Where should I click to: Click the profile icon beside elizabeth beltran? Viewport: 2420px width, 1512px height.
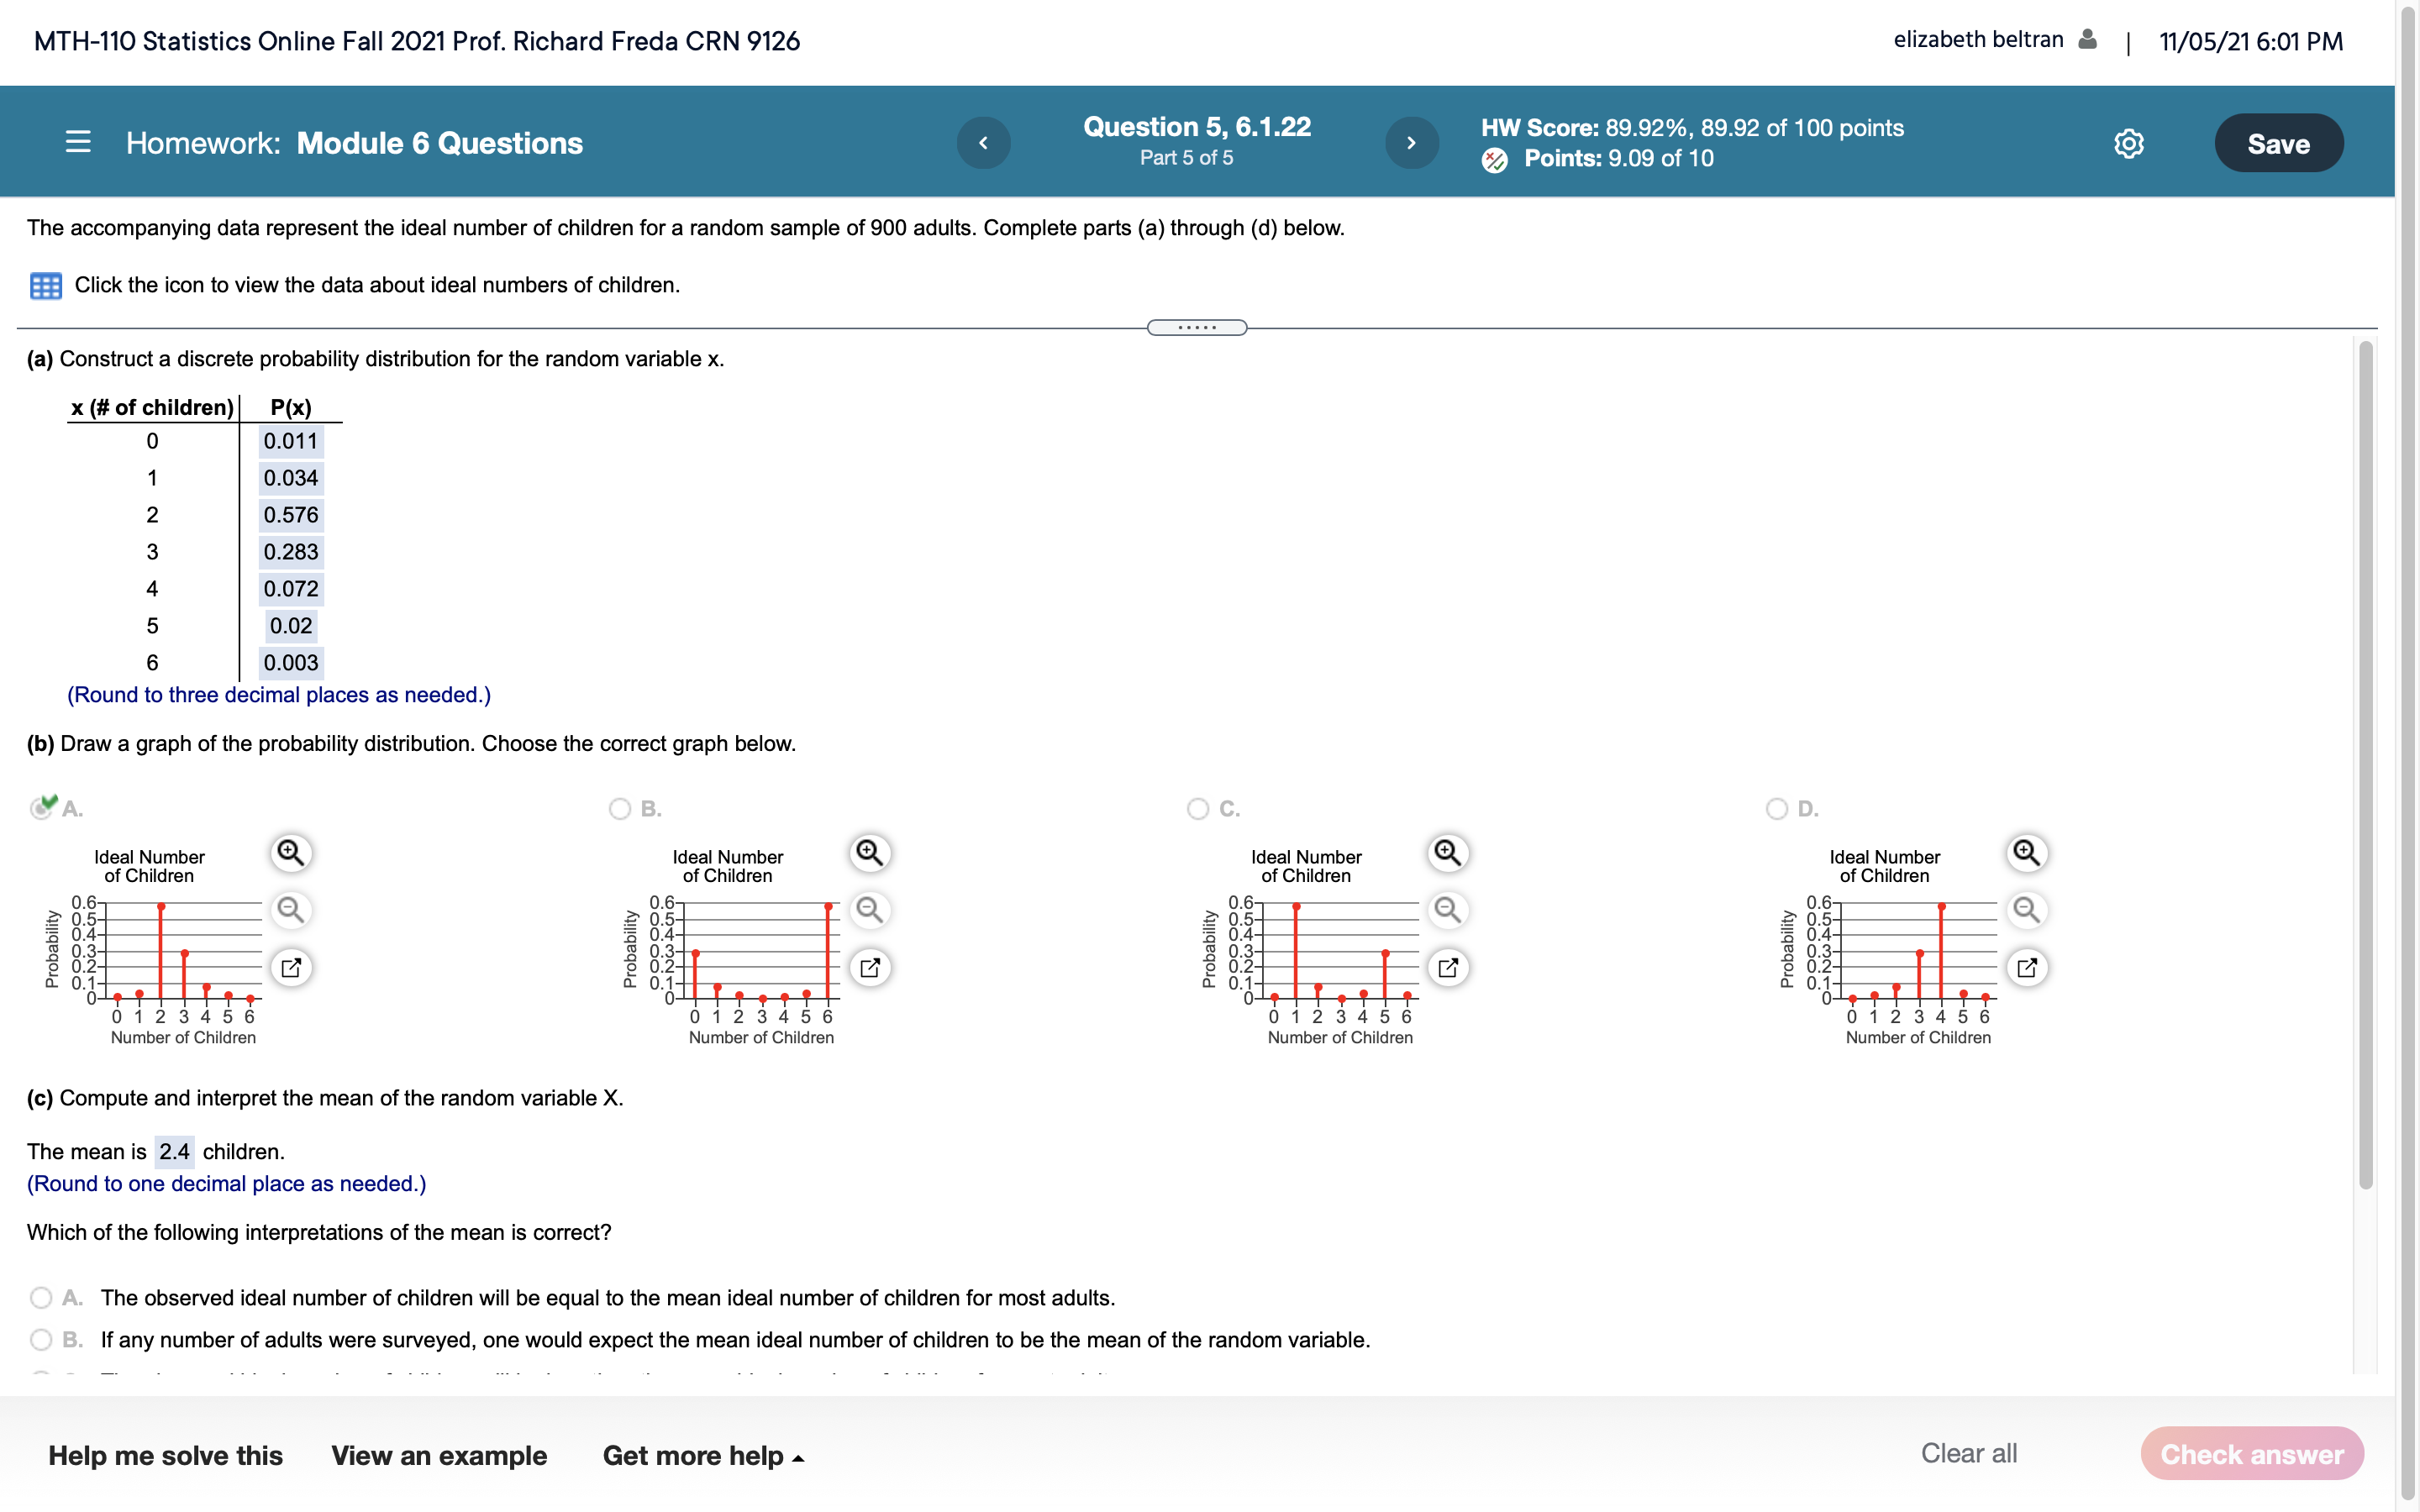click(x=2086, y=39)
